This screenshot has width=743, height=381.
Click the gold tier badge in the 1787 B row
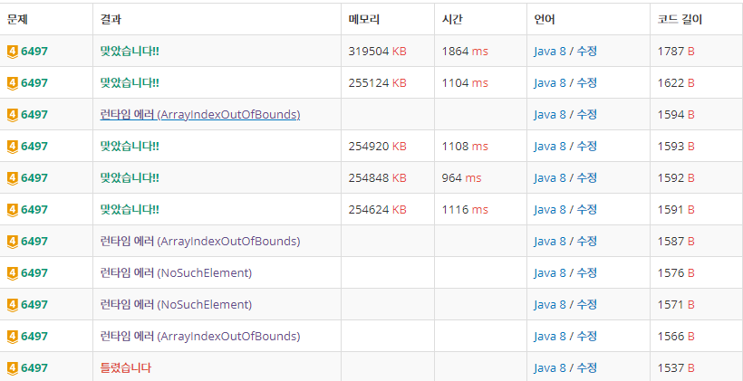click(13, 51)
